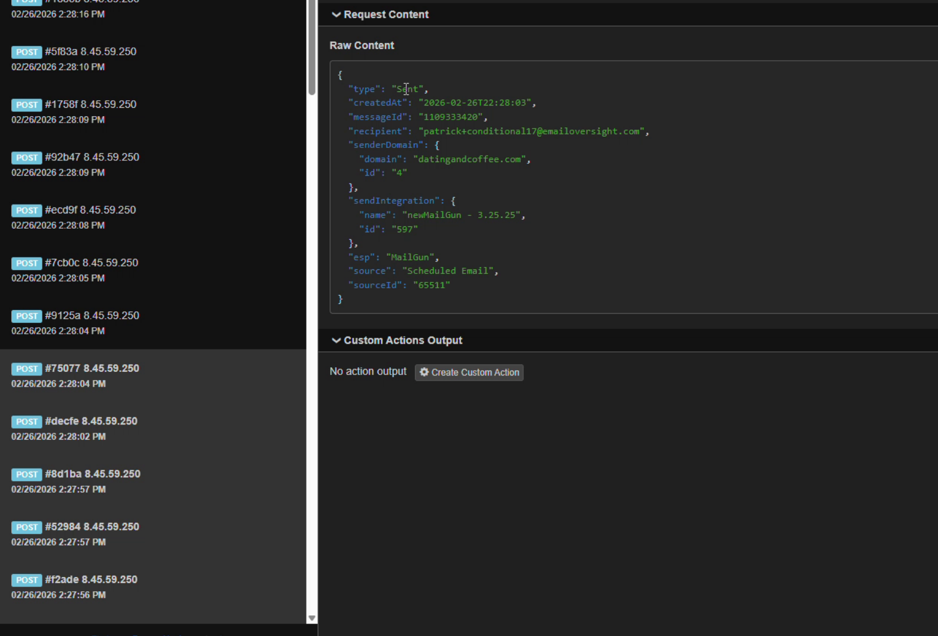
Task: Click the 2:28:08 PM timestamp of #ecd9f
Action: coord(58,225)
